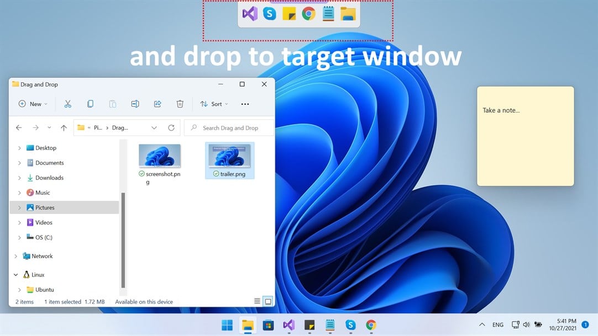Open the Sort dropdown
The height and width of the screenshot is (336, 598).
[x=214, y=104]
